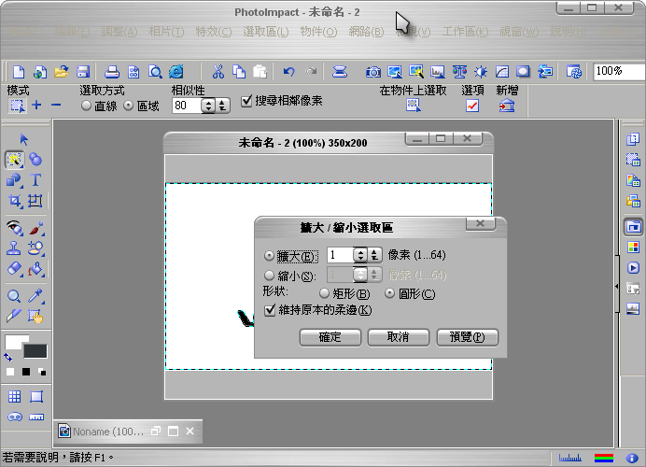Select the Paintbrush tool
Viewport: 646px width, 467px height.
click(x=36, y=228)
